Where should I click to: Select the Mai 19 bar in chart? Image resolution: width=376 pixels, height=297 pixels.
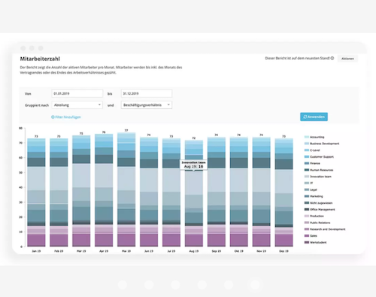[x=126, y=189]
